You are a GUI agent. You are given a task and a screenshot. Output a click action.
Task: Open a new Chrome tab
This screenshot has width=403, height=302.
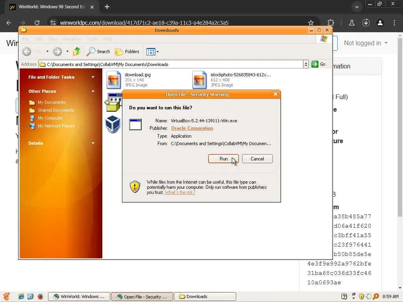pos(107,7)
